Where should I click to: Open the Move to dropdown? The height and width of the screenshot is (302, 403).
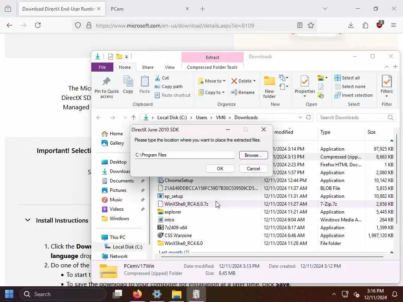212,81
